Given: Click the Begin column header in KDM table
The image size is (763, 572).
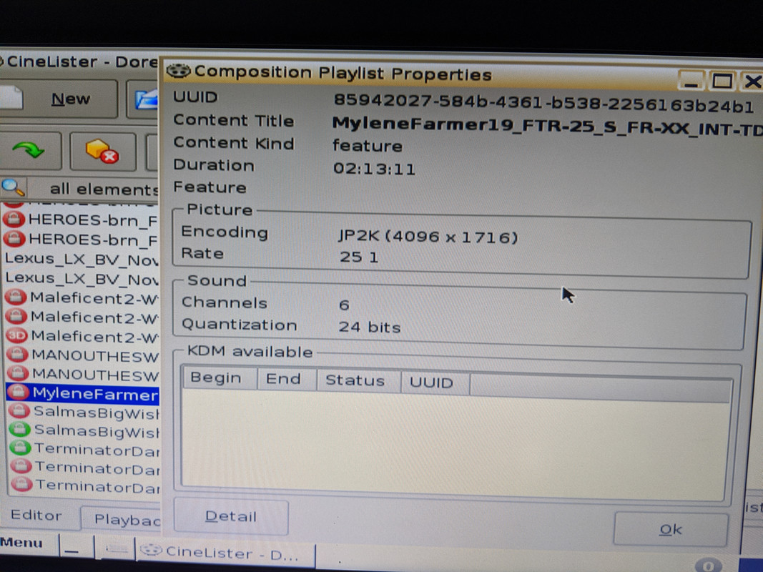Looking at the screenshot, I should coord(220,378).
